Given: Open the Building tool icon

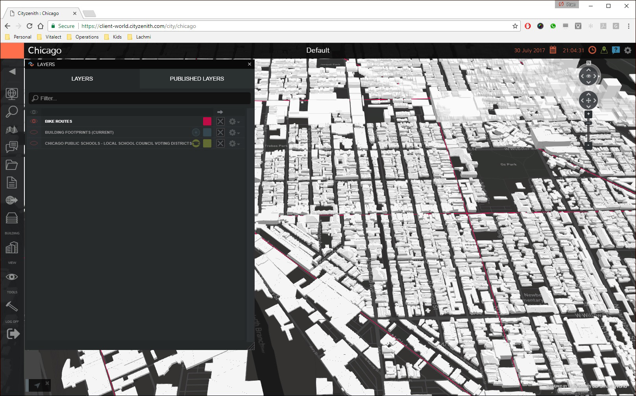Looking at the screenshot, I should [12, 247].
